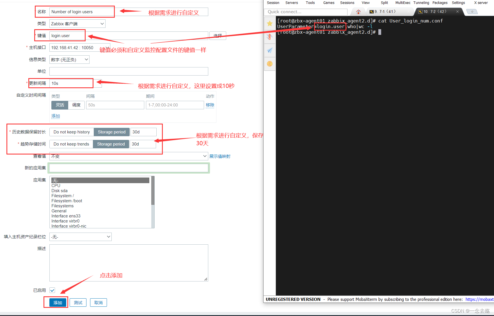This screenshot has width=494, height=316.
Task: Open the 填入主机资产纪录栏位 inventory dropdown
Action: coord(81,237)
